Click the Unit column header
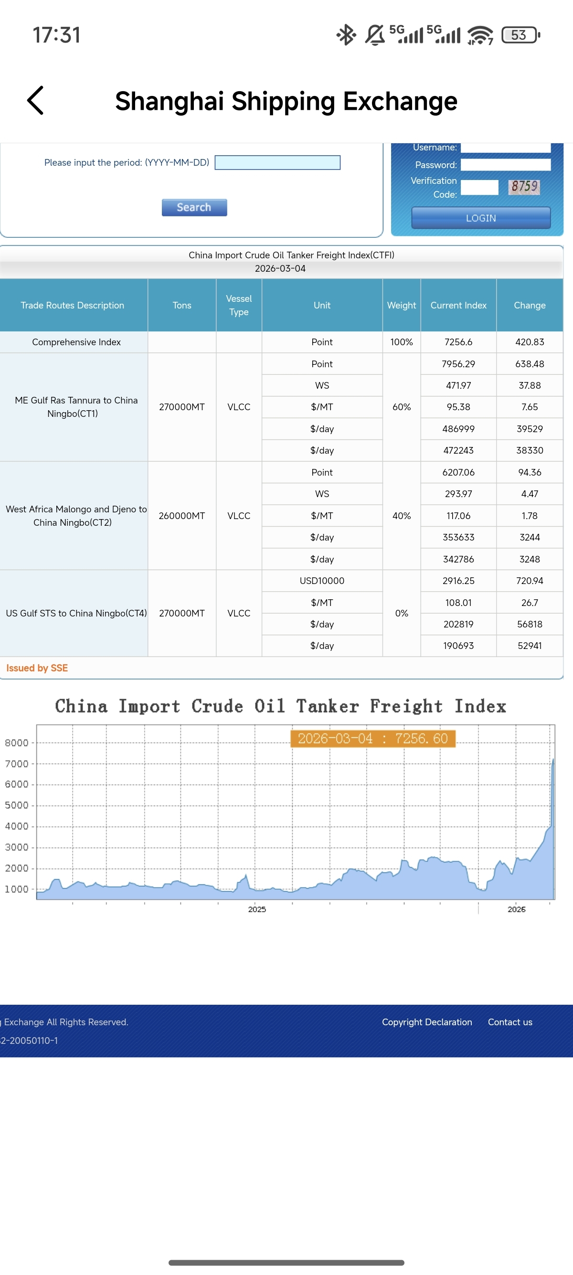Screen dimensions: 573x1275 click(x=322, y=306)
